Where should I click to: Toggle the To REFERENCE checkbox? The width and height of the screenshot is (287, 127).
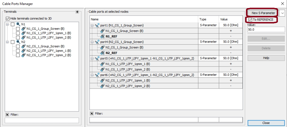(250, 19)
